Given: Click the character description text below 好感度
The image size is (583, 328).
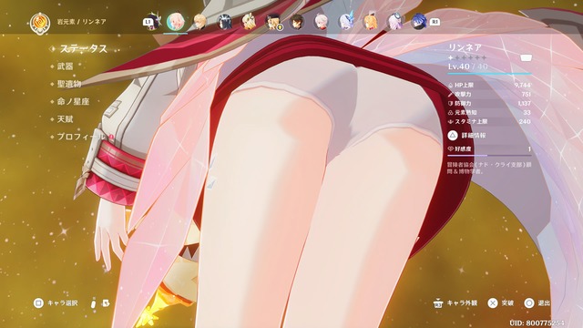Looking at the screenshot, I should (489, 168).
